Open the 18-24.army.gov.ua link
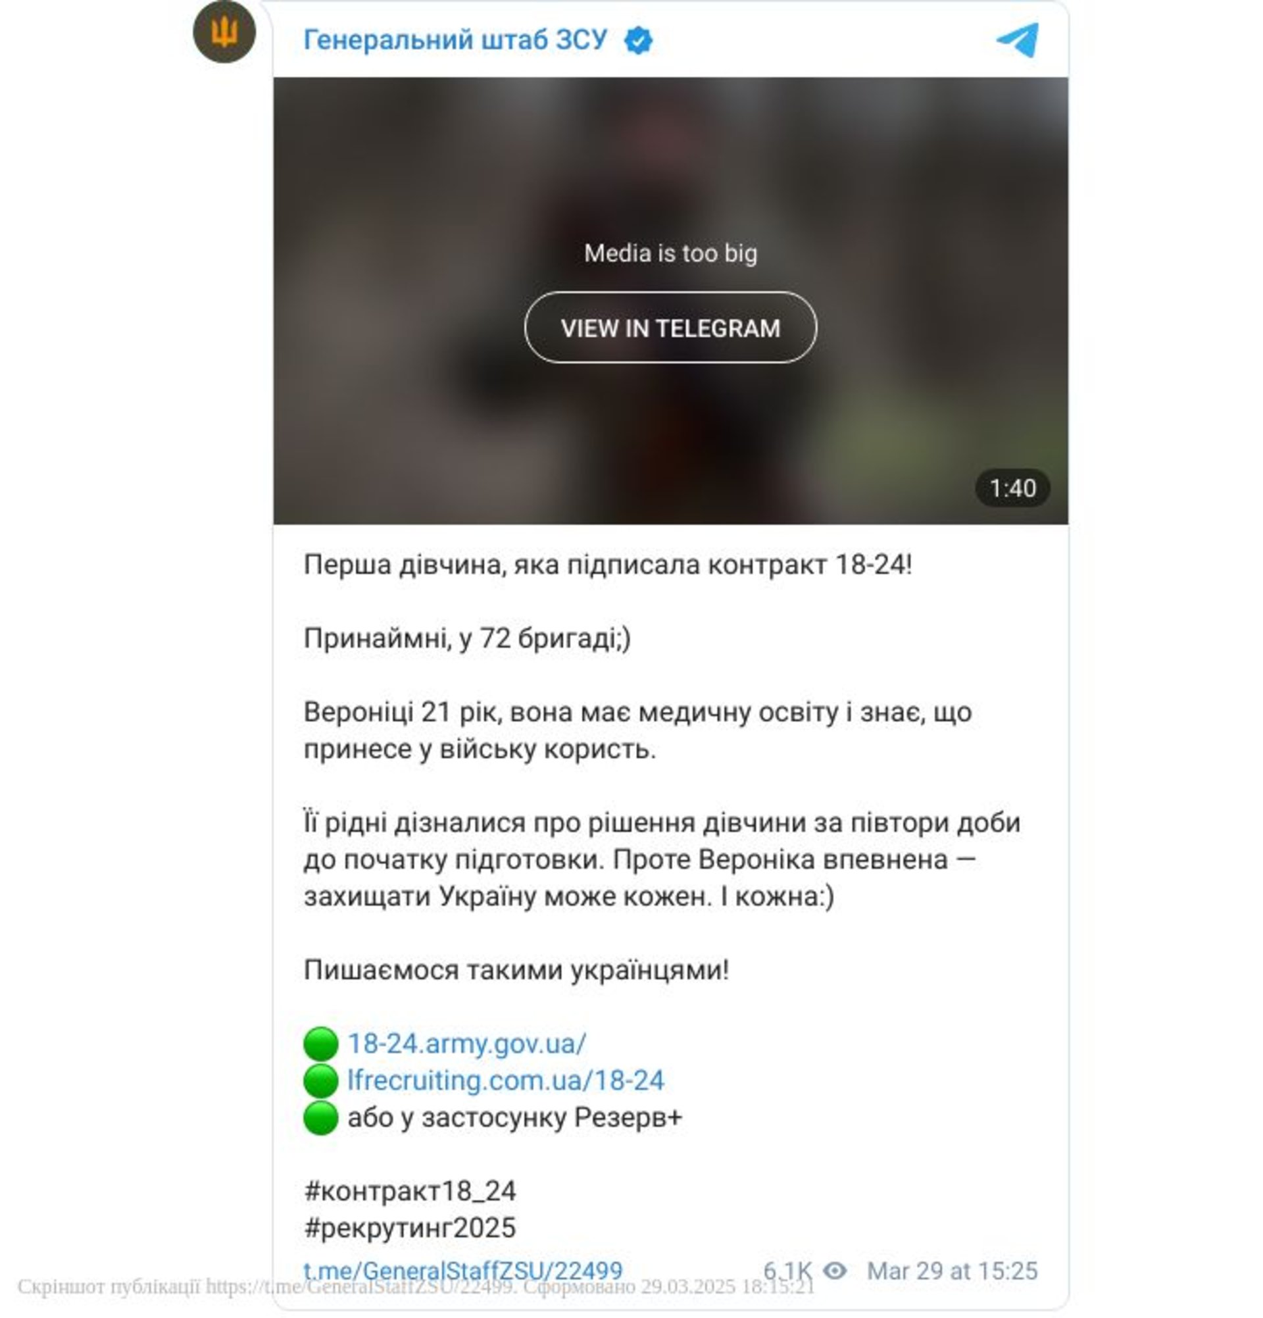This screenshot has width=1263, height=1318. coord(466,1043)
